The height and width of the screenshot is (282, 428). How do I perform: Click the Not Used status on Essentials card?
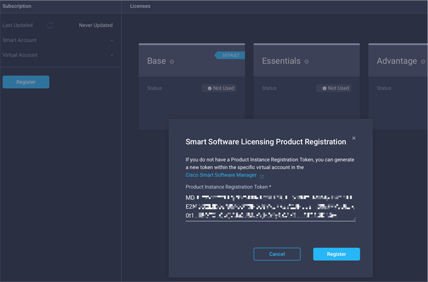click(x=334, y=88)
